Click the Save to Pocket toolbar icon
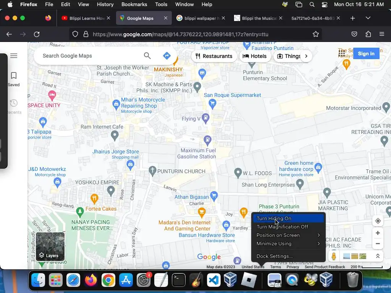391x293 pixels. click(354, 34)
